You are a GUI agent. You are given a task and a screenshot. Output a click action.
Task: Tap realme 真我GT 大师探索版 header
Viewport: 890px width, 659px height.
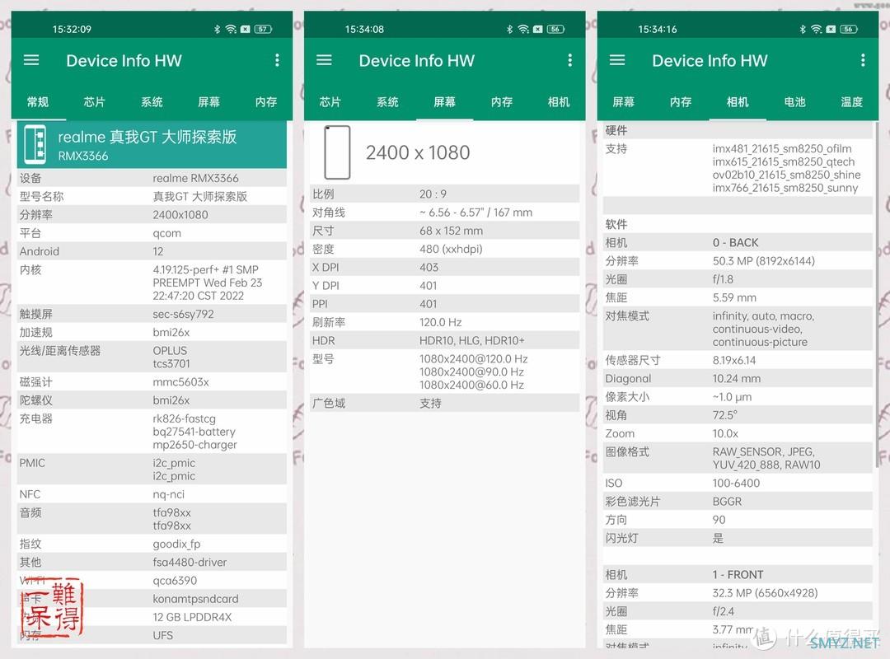(147, 137)
